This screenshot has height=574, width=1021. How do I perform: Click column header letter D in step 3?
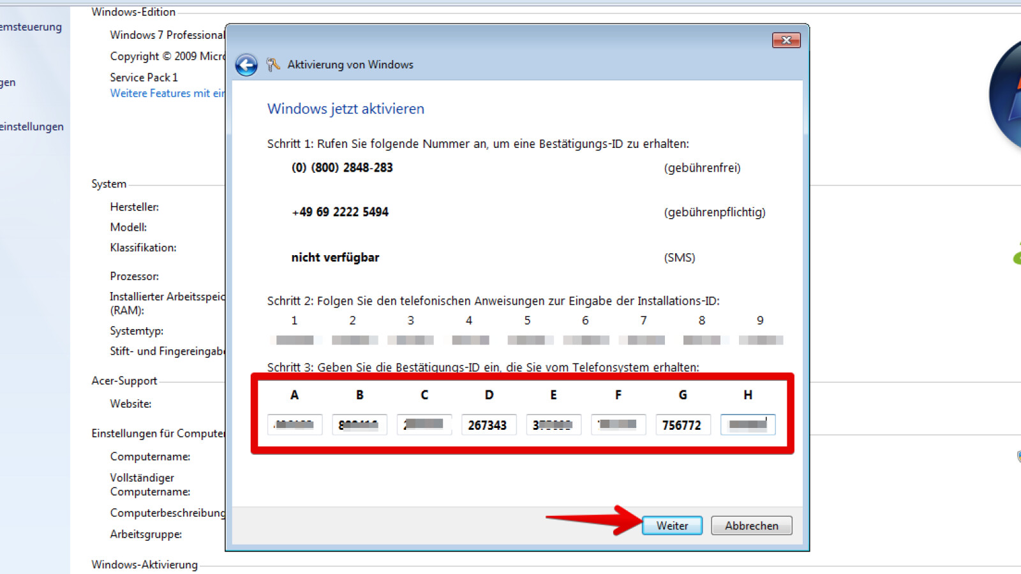(489, 395)
